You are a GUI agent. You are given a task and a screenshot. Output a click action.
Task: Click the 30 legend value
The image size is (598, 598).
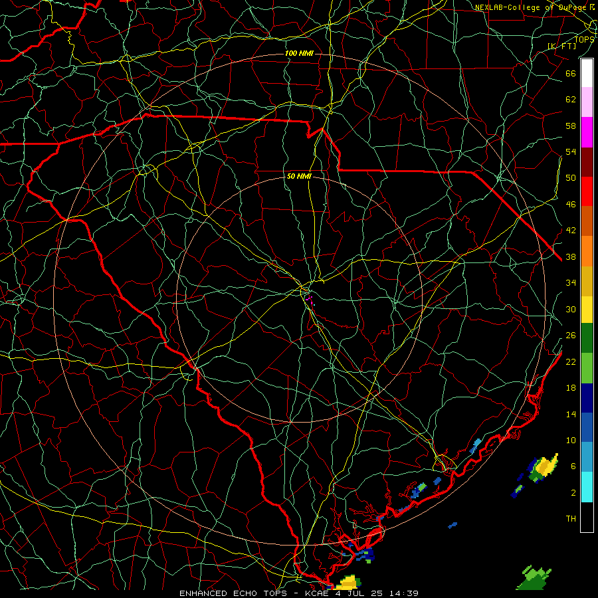click(571, 309)
